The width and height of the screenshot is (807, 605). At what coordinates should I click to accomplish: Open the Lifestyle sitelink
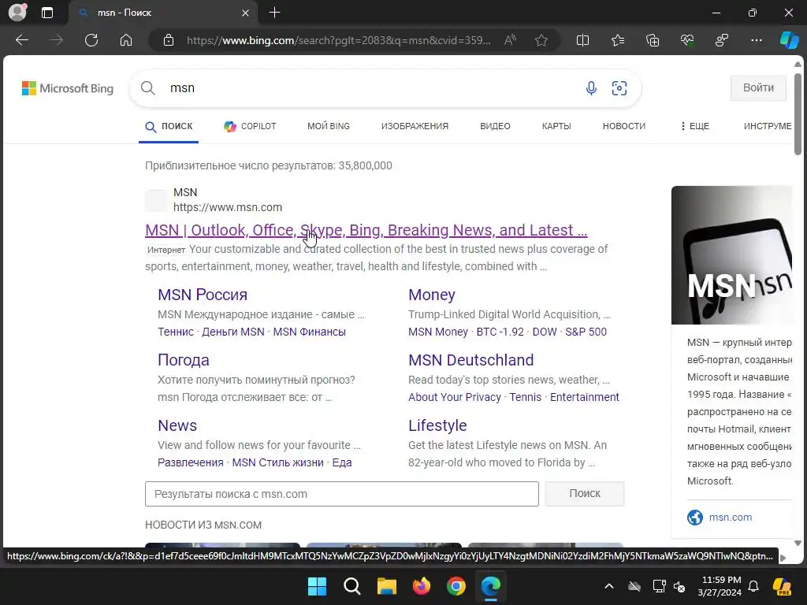(x=437, y=425)
